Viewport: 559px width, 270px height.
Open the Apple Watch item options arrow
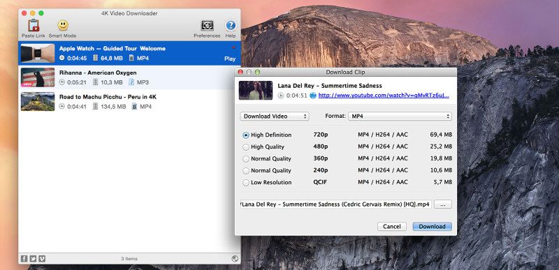234,47
